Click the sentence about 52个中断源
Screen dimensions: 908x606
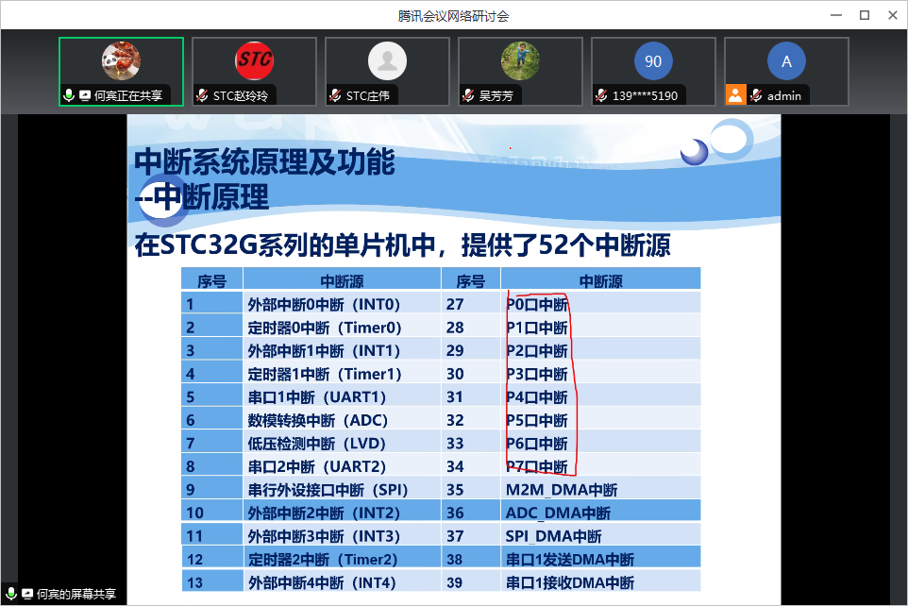[402, 244]
